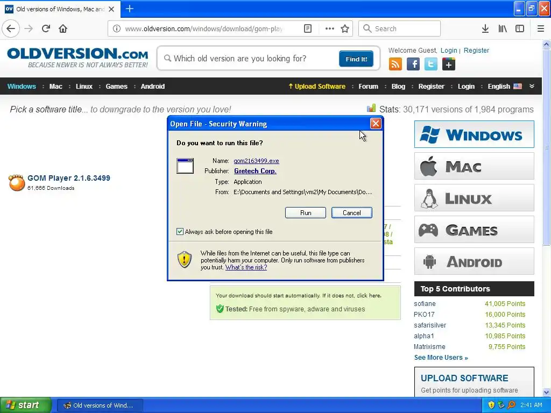The height and width of the screenshot is (413, 551).
Task: Click contributor sofiane in Top 5 list
Action: click(x=425, y=304)
